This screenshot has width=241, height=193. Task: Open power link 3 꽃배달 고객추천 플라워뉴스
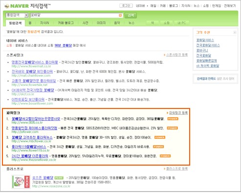click(x=32, y=137)
